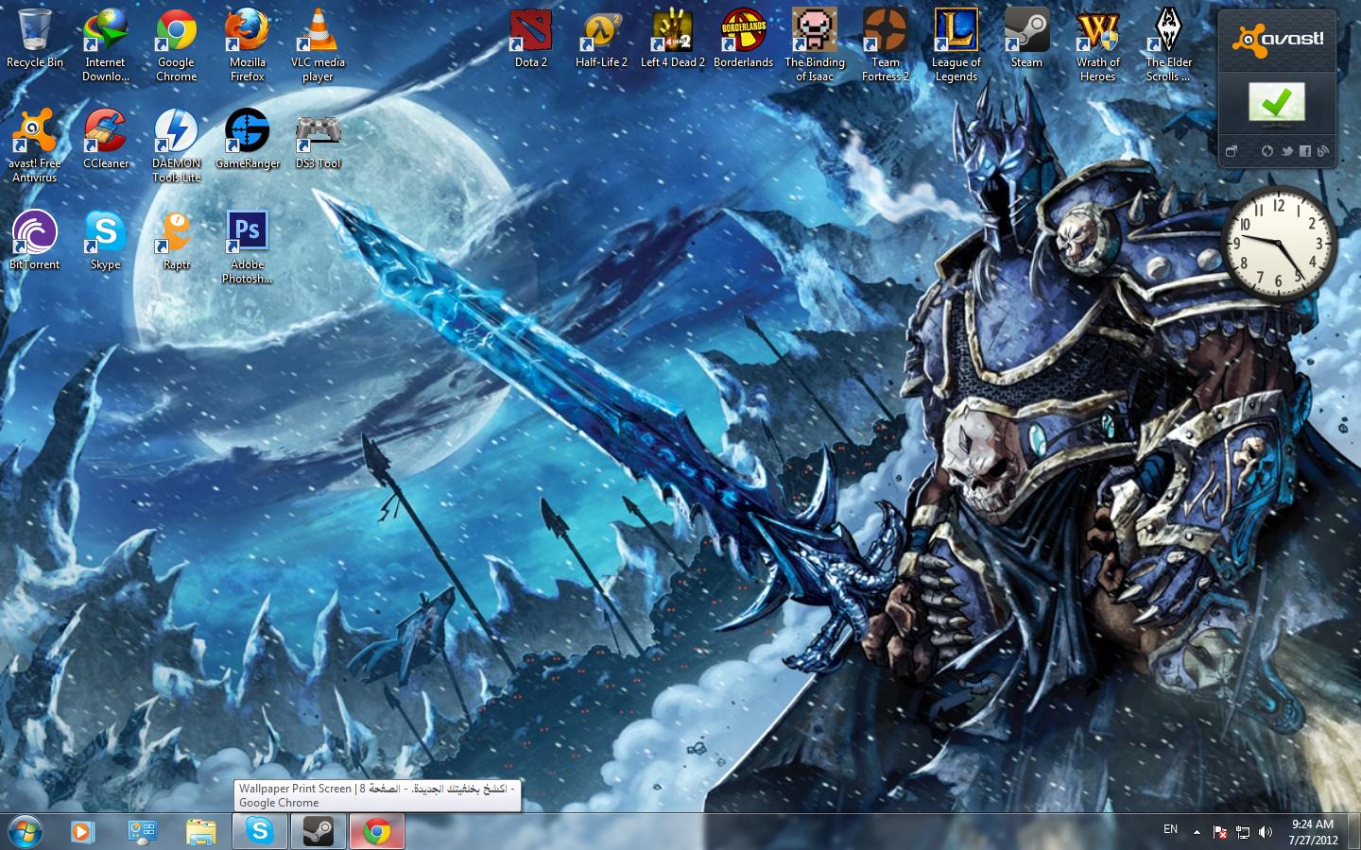Open avast blog feed icon in gadget
The image size is (1361, 850).
click(x=1322, y=151)
